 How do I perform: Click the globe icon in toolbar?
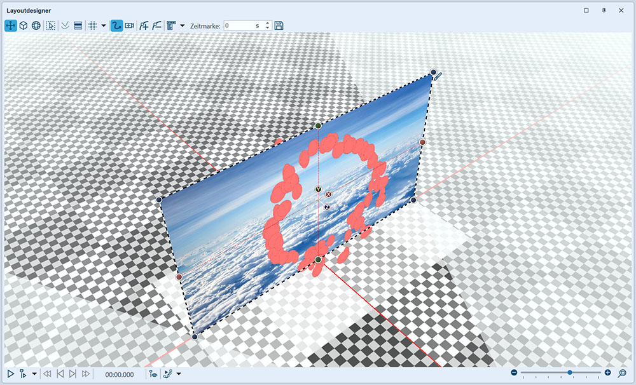click(x=36, y=25)
